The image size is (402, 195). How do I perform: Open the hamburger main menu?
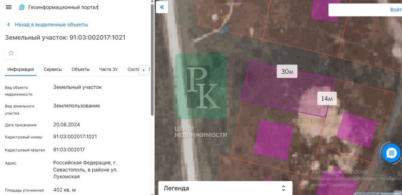tap(9, 7)
